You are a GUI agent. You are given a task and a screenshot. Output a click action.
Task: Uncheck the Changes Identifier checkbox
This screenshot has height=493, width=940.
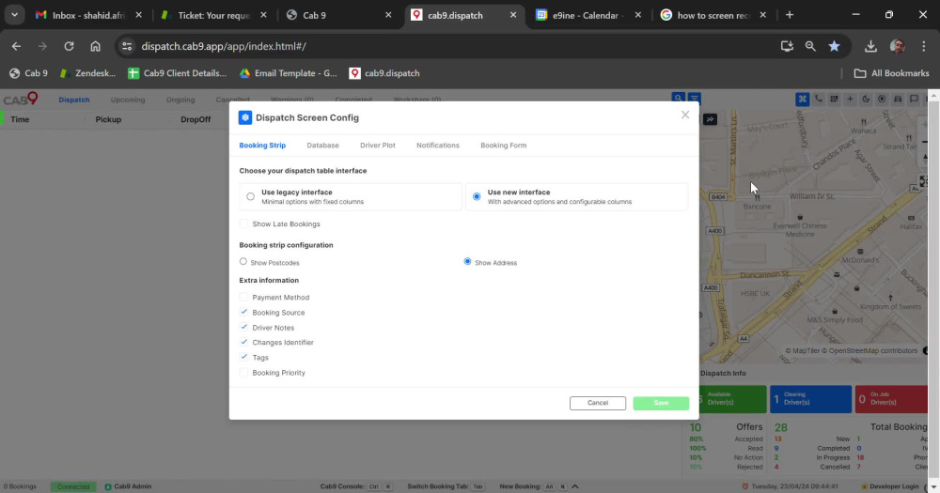(x=243, y=342)
